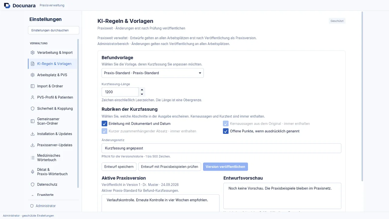Click the main page vertical scrollbar
Viewport: 389px width, 219px height.
tap(362, 96)
